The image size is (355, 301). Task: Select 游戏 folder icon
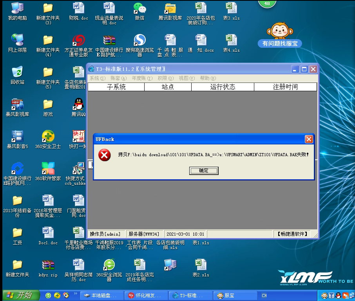point(48,107)
